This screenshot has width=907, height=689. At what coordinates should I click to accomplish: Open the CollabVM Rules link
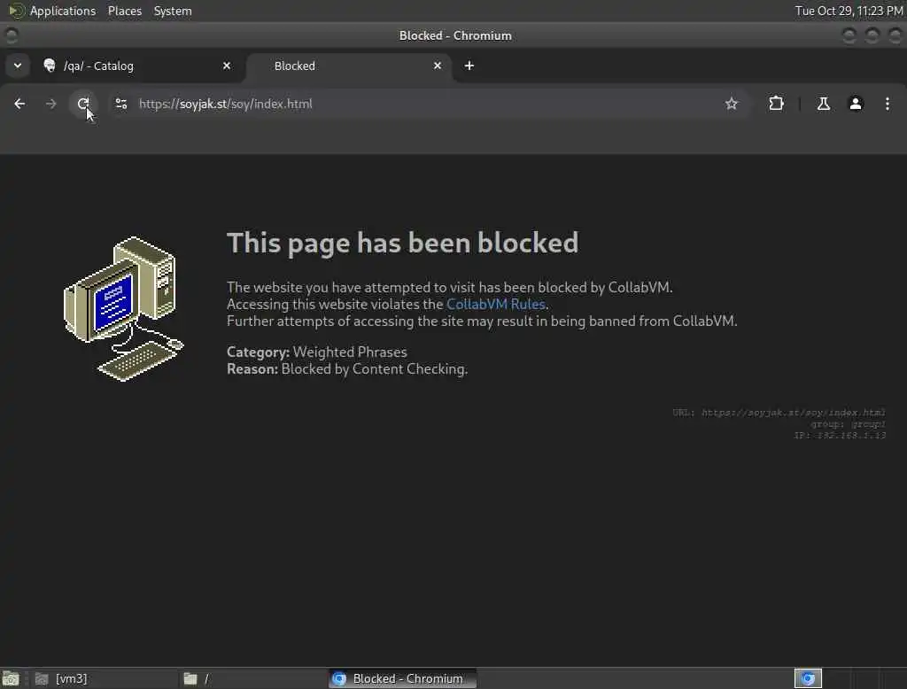point(496,305)
